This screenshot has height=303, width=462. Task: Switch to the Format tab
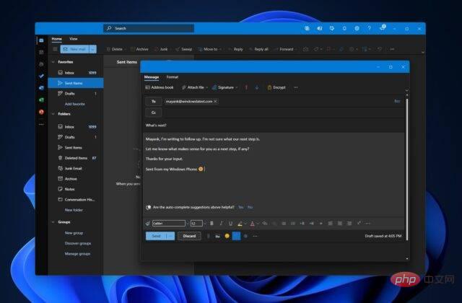[173, 76]
